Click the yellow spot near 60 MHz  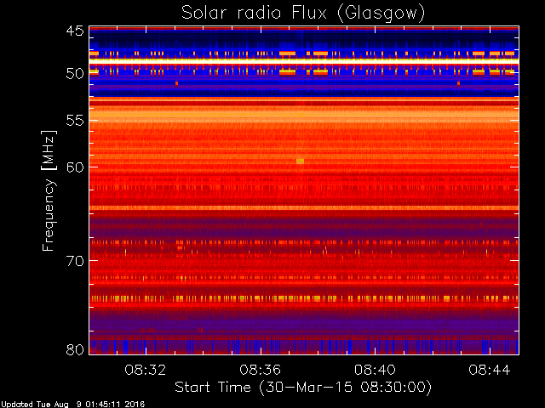pyautogui.click(x=301, y=161)
